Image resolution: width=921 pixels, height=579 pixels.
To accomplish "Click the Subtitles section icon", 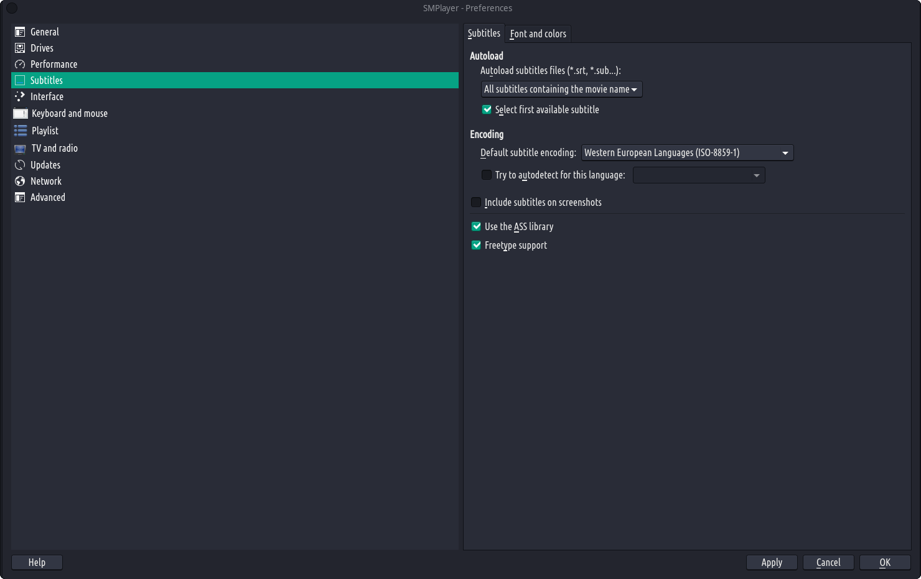I will tap(20, 80).
